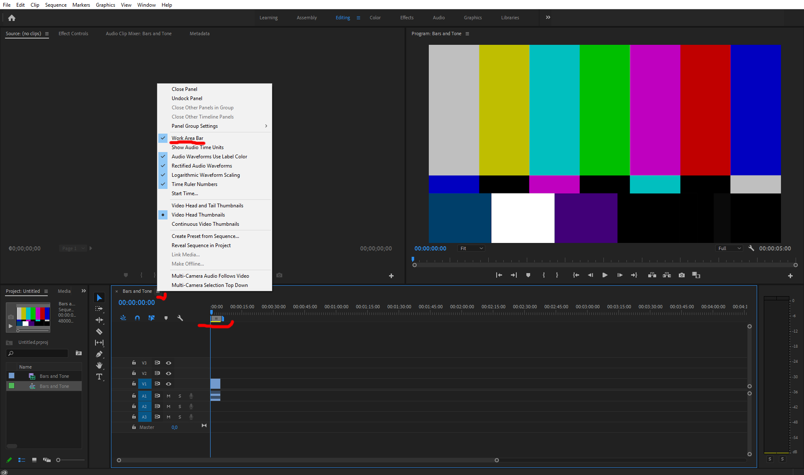Open Timeline Display Settings wrench
The width and height of the screenshot is (804, 475).
pyautogui.click(x=180, y=318)
